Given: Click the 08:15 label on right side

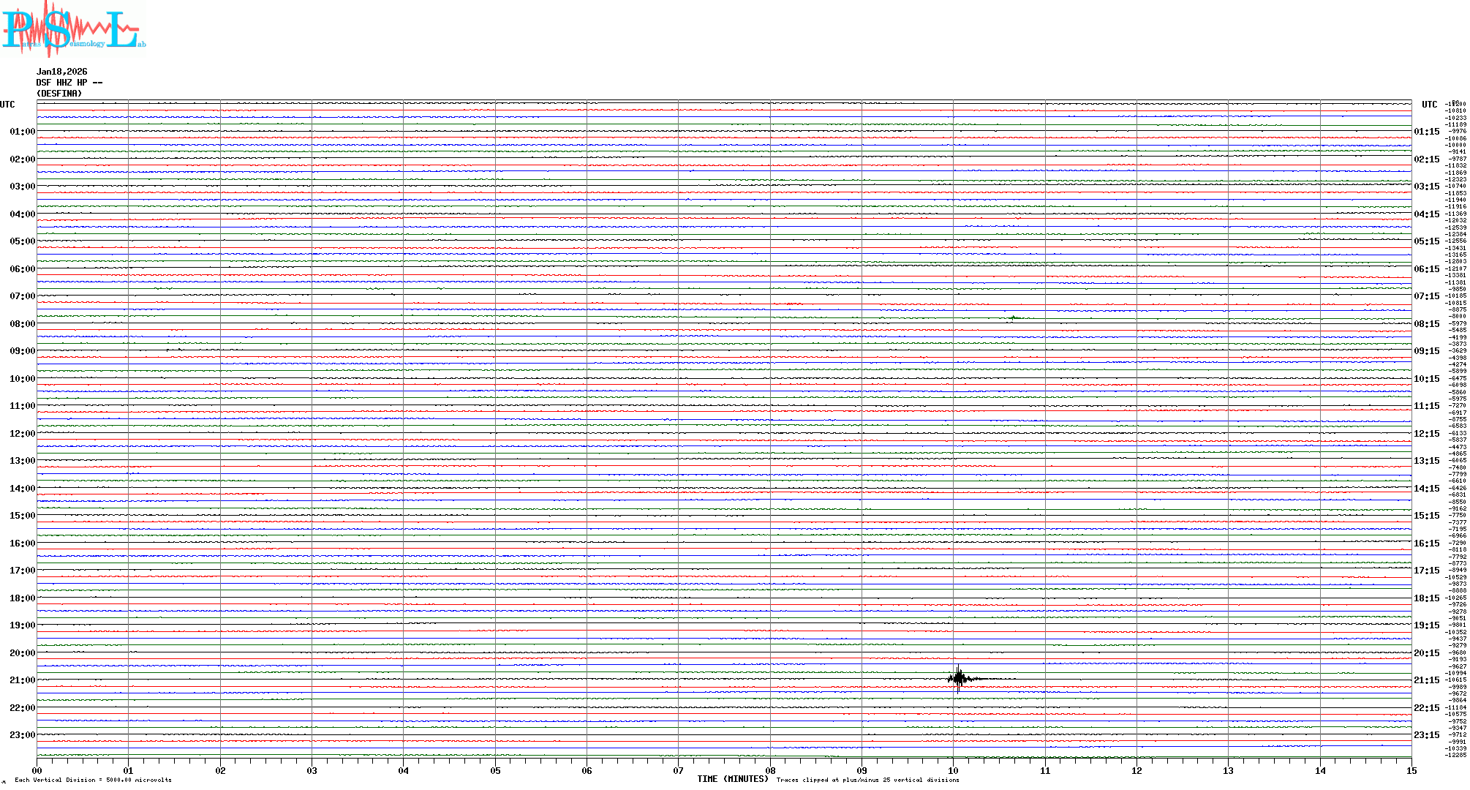Looking at the screenshot, I should (1426, 324).
